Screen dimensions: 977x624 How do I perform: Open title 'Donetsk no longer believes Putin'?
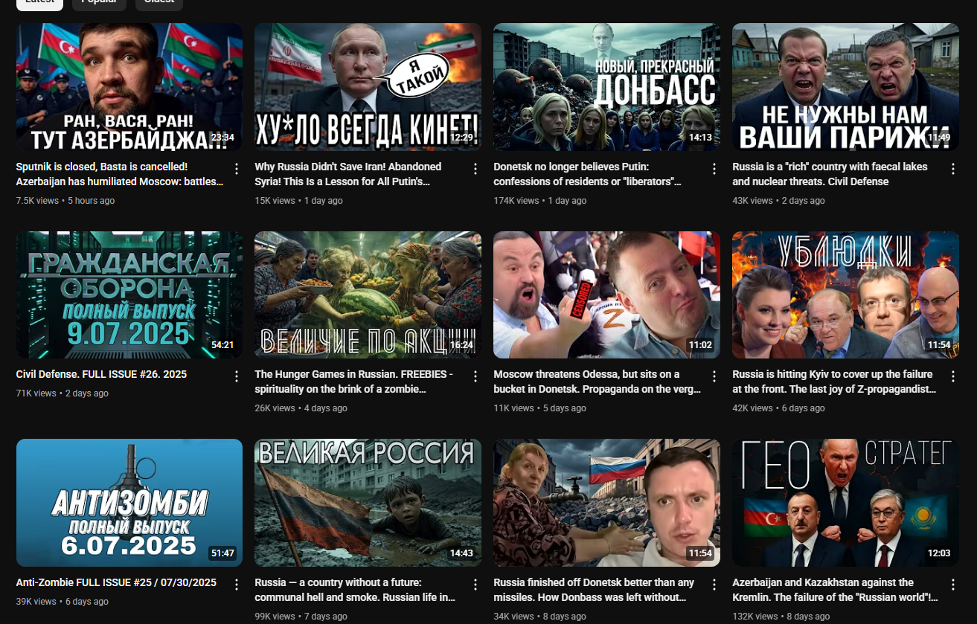pos(588,174)
